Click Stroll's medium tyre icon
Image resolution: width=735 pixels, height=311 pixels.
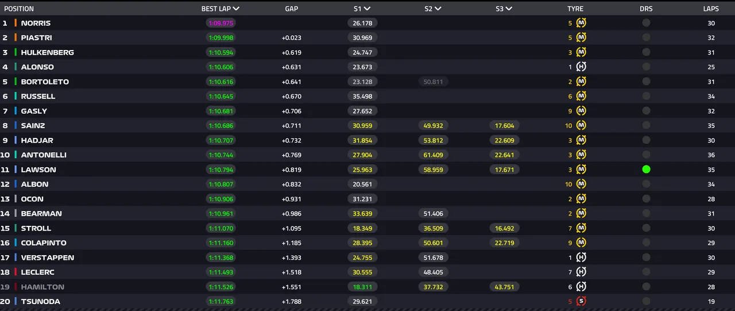pos(581,228)
